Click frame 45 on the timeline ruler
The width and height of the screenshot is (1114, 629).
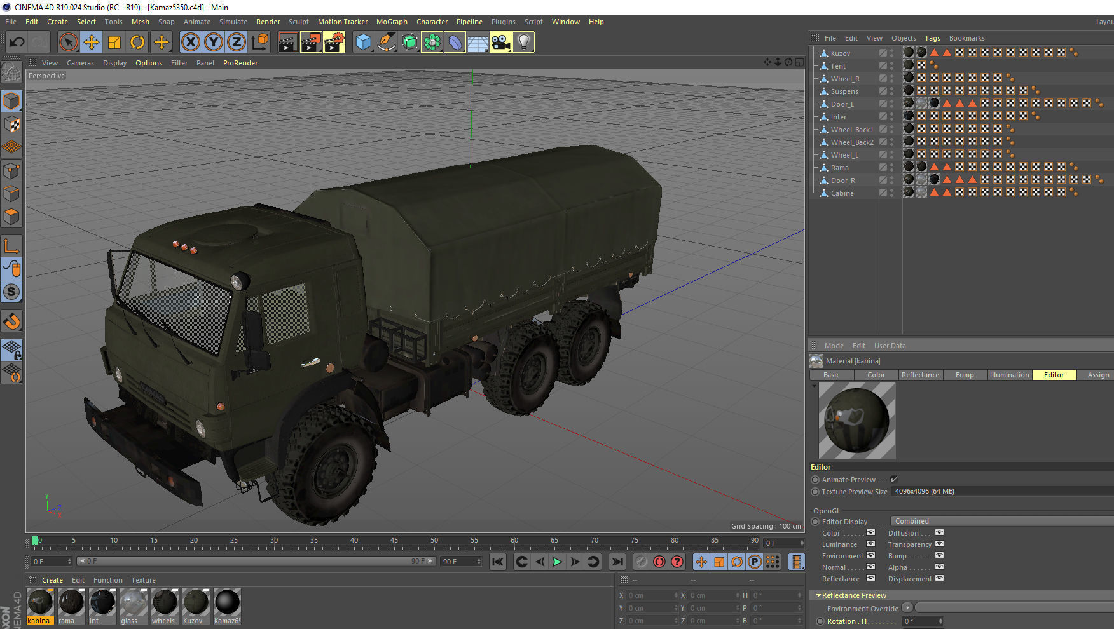point(394,542)
